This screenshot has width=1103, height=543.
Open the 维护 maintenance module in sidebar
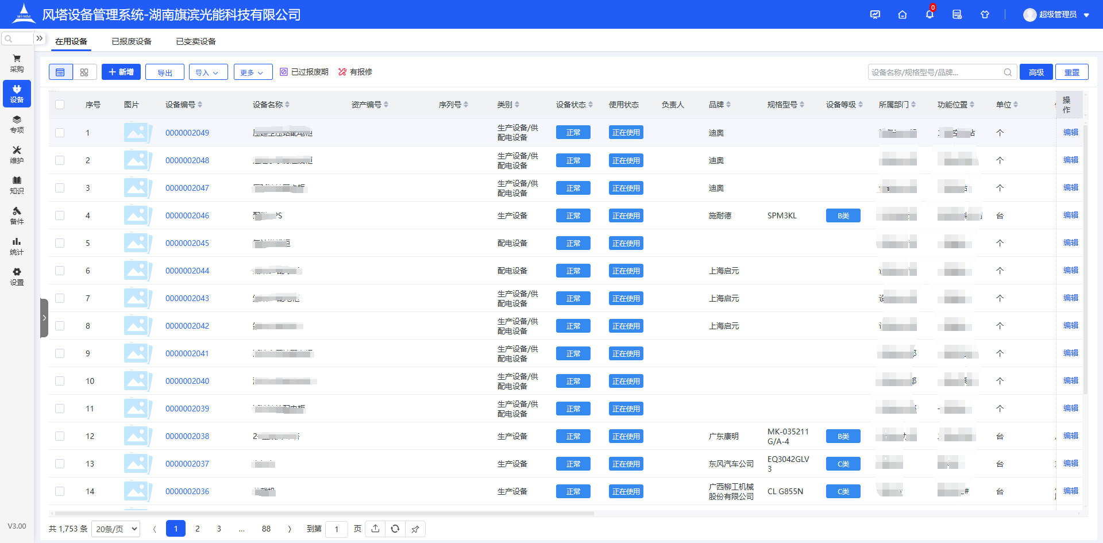17,155
